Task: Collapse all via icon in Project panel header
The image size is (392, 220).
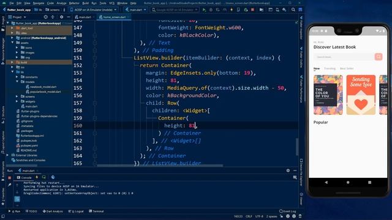Action: point(53,17)
